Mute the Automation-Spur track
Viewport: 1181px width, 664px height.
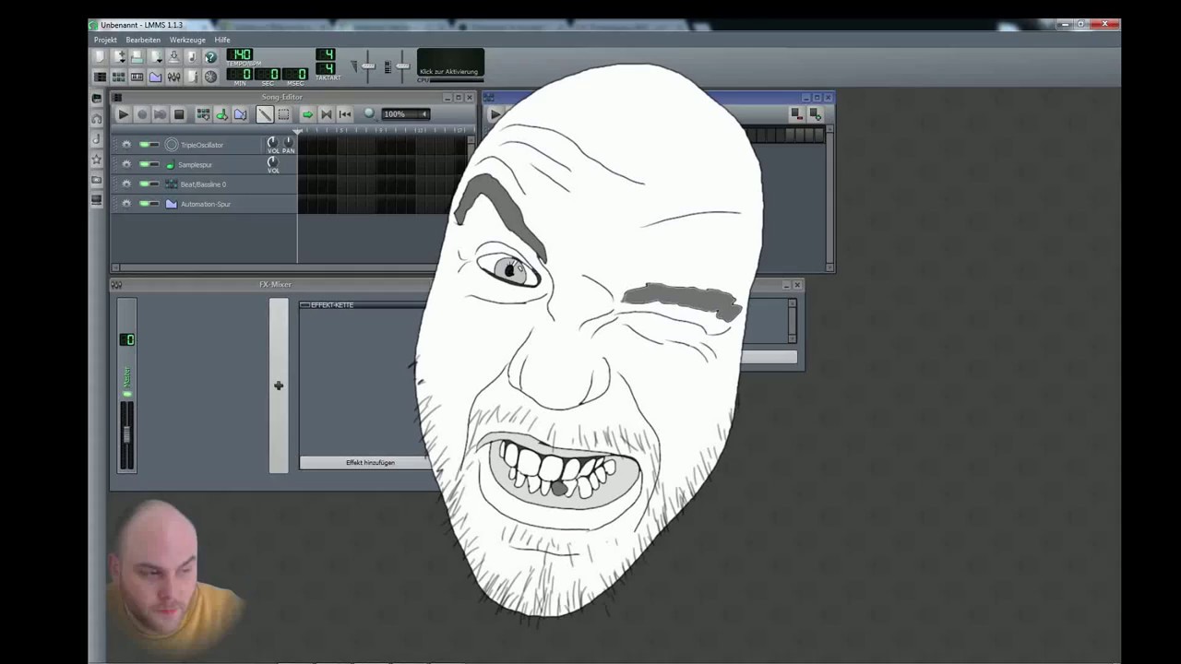144,204
